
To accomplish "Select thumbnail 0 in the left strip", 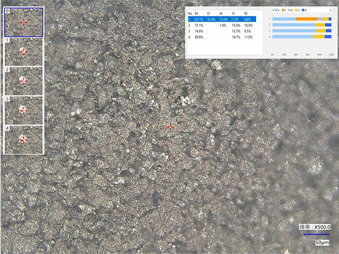I will coord(24,22).
